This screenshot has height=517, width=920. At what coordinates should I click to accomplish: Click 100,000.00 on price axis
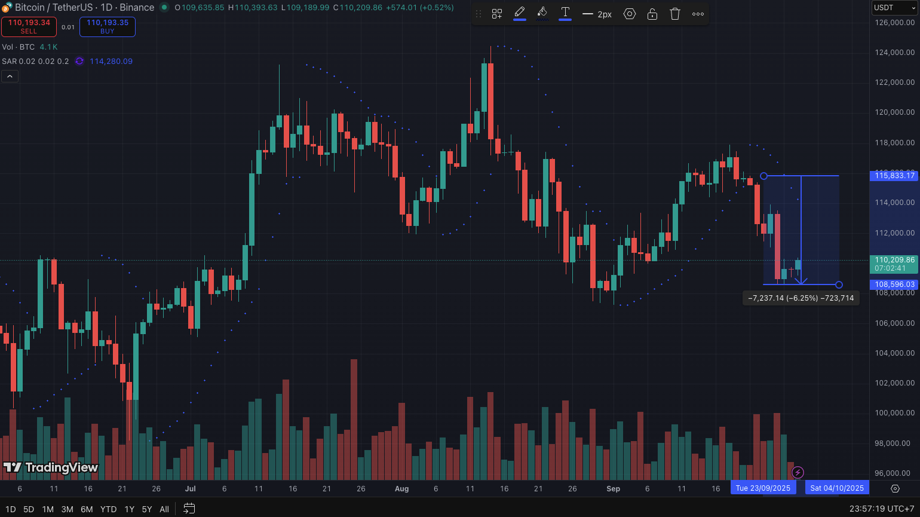click(x=894, y=412)
